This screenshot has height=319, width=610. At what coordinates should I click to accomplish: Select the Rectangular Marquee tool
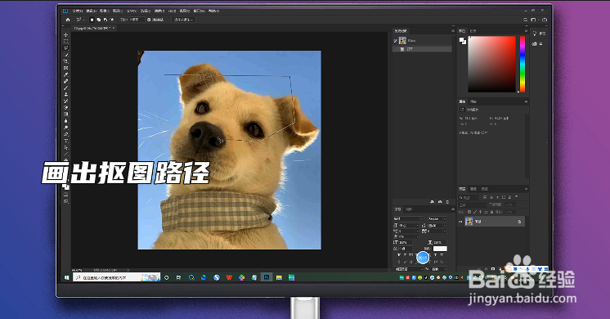[65, 42]
